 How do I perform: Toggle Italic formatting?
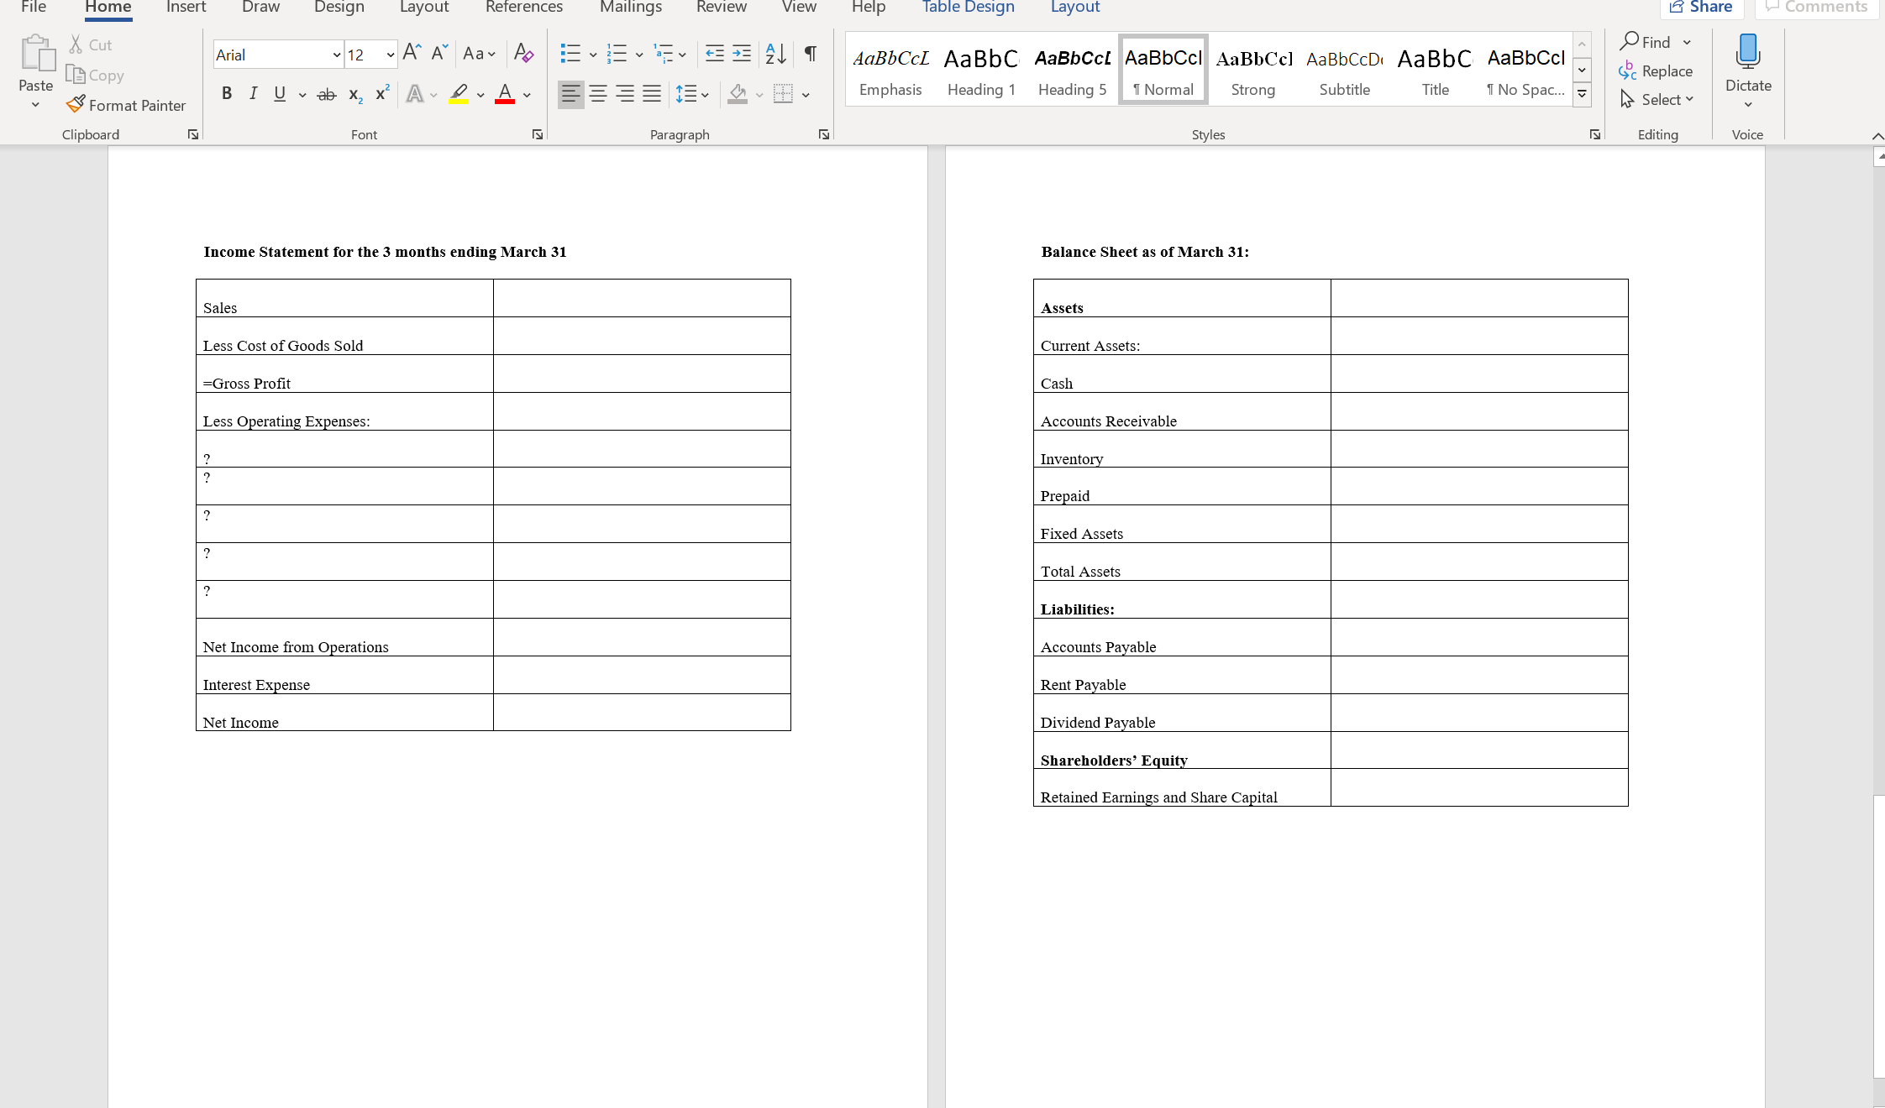(x=253, y=94)
